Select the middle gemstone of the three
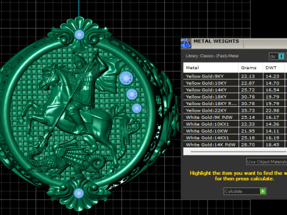Screen dimensions: 287x215 [x=132, y=94]
